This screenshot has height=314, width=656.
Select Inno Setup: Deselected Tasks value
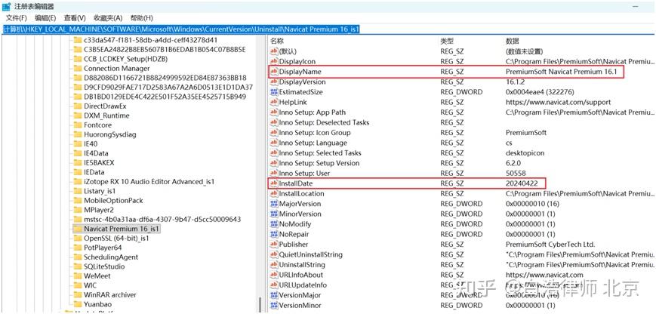325,122
